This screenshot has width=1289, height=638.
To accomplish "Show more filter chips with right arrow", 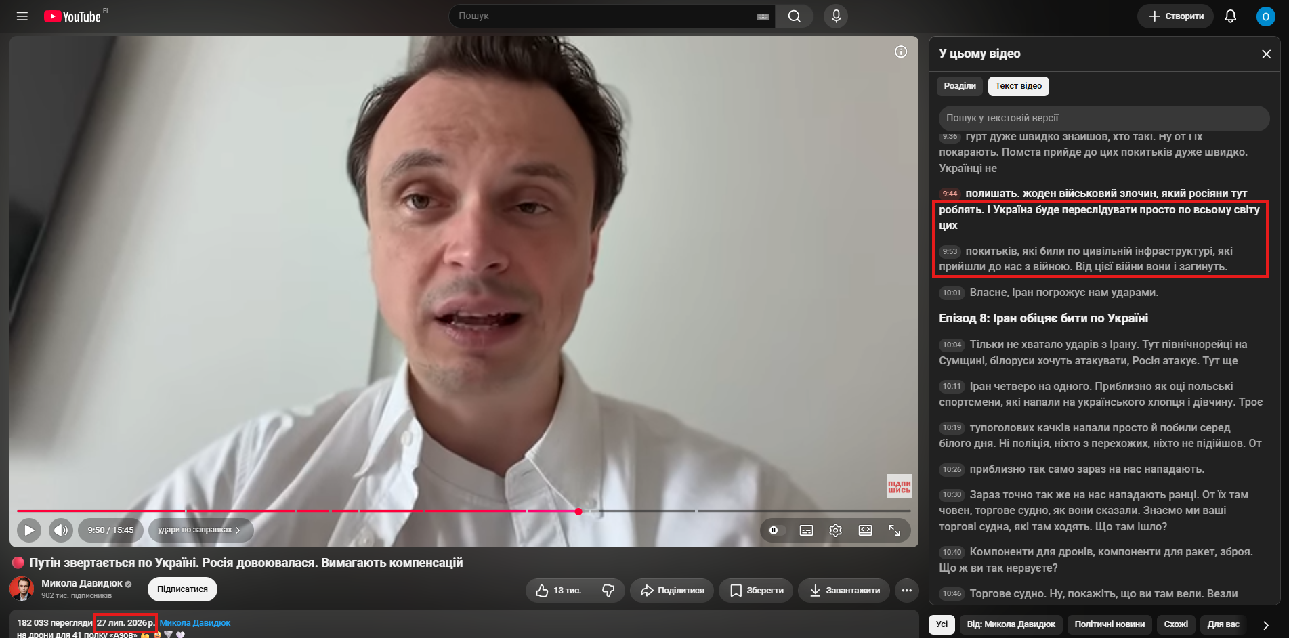I will tap(1265, 625).
